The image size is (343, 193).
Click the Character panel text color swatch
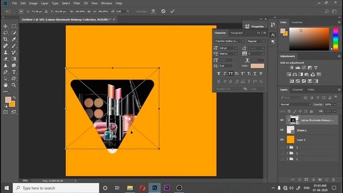[x=257, y=66]
